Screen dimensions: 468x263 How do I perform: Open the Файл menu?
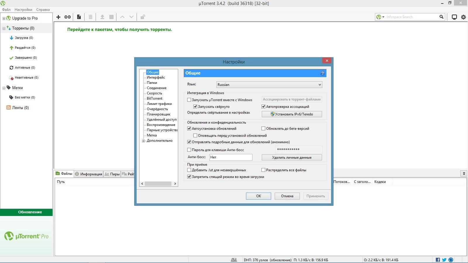pyautogui.click(x=6, y=10)
